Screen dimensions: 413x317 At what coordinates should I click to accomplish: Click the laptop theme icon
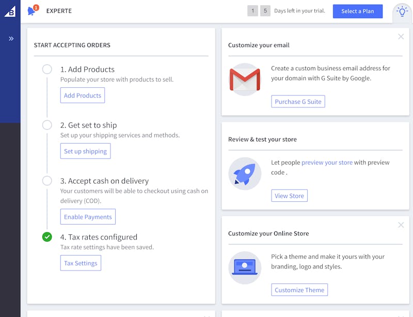245,268
